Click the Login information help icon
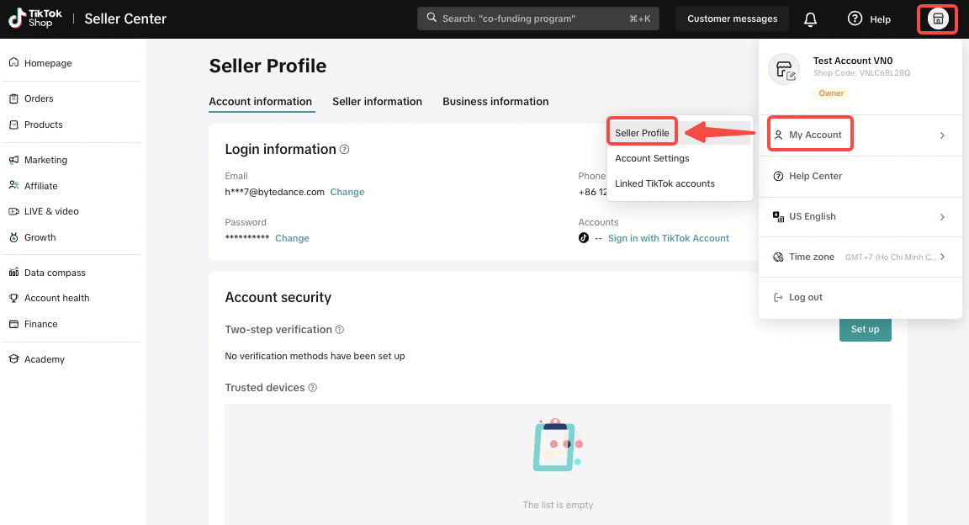Viewport: 969px width, 525px height. tap(344, 150)
